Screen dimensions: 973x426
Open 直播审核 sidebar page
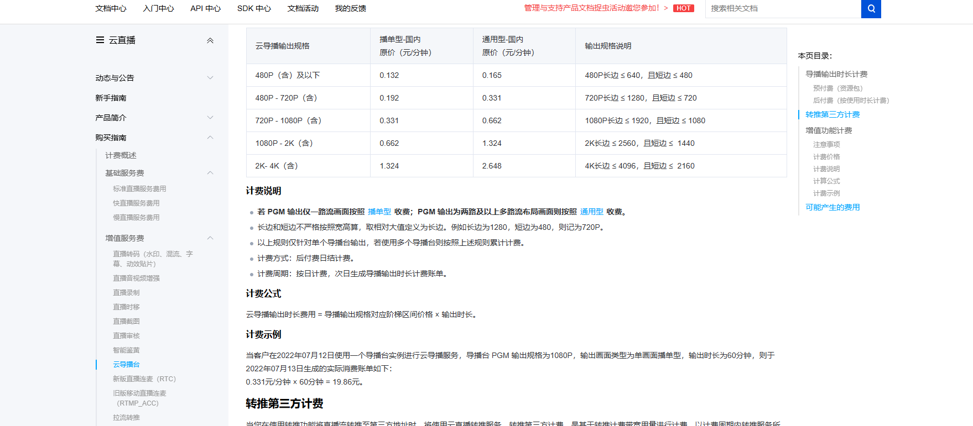[x=126, y=335]
